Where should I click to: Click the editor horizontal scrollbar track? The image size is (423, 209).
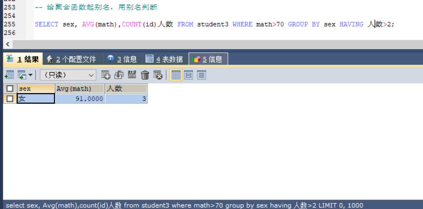point(218,44)
